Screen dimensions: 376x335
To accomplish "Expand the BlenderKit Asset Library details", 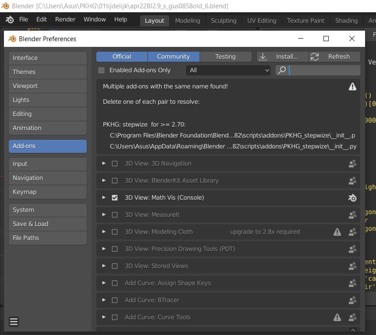I will click(x=104, y=180).
